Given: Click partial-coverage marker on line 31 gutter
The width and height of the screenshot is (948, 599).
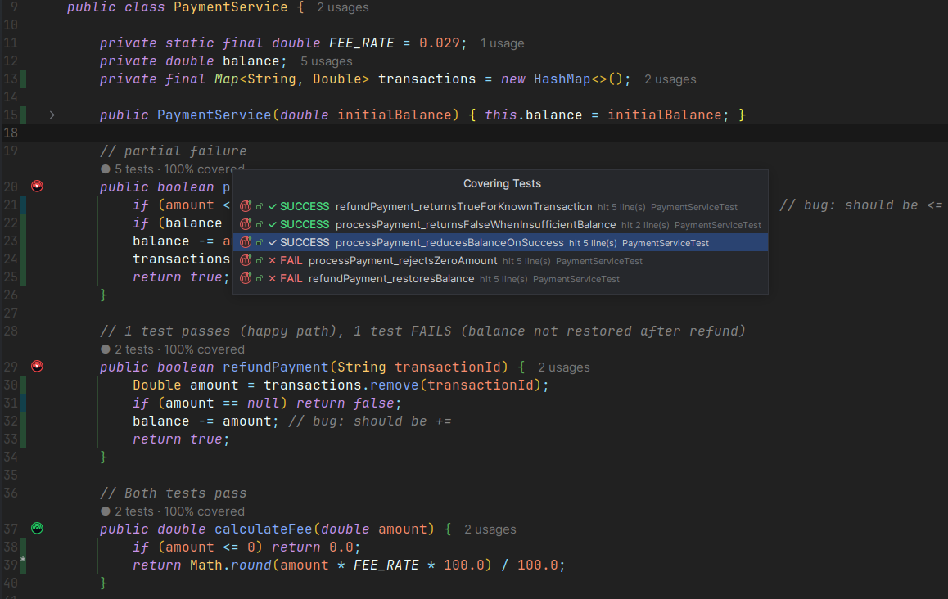Looking at the screenshot, I should (23, 403).
